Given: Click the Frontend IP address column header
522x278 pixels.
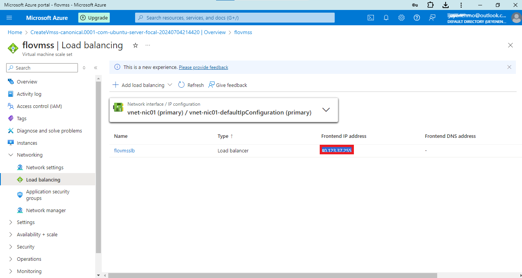Looking at the screenshot, I should point(344,136).
